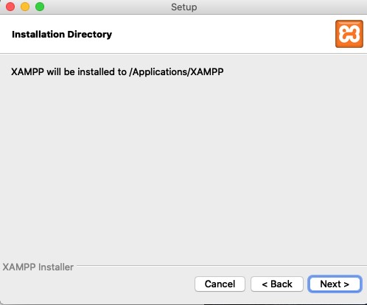Proceed with the Next > button
This screenshot has width=367, height=305.
coord(335,284)
